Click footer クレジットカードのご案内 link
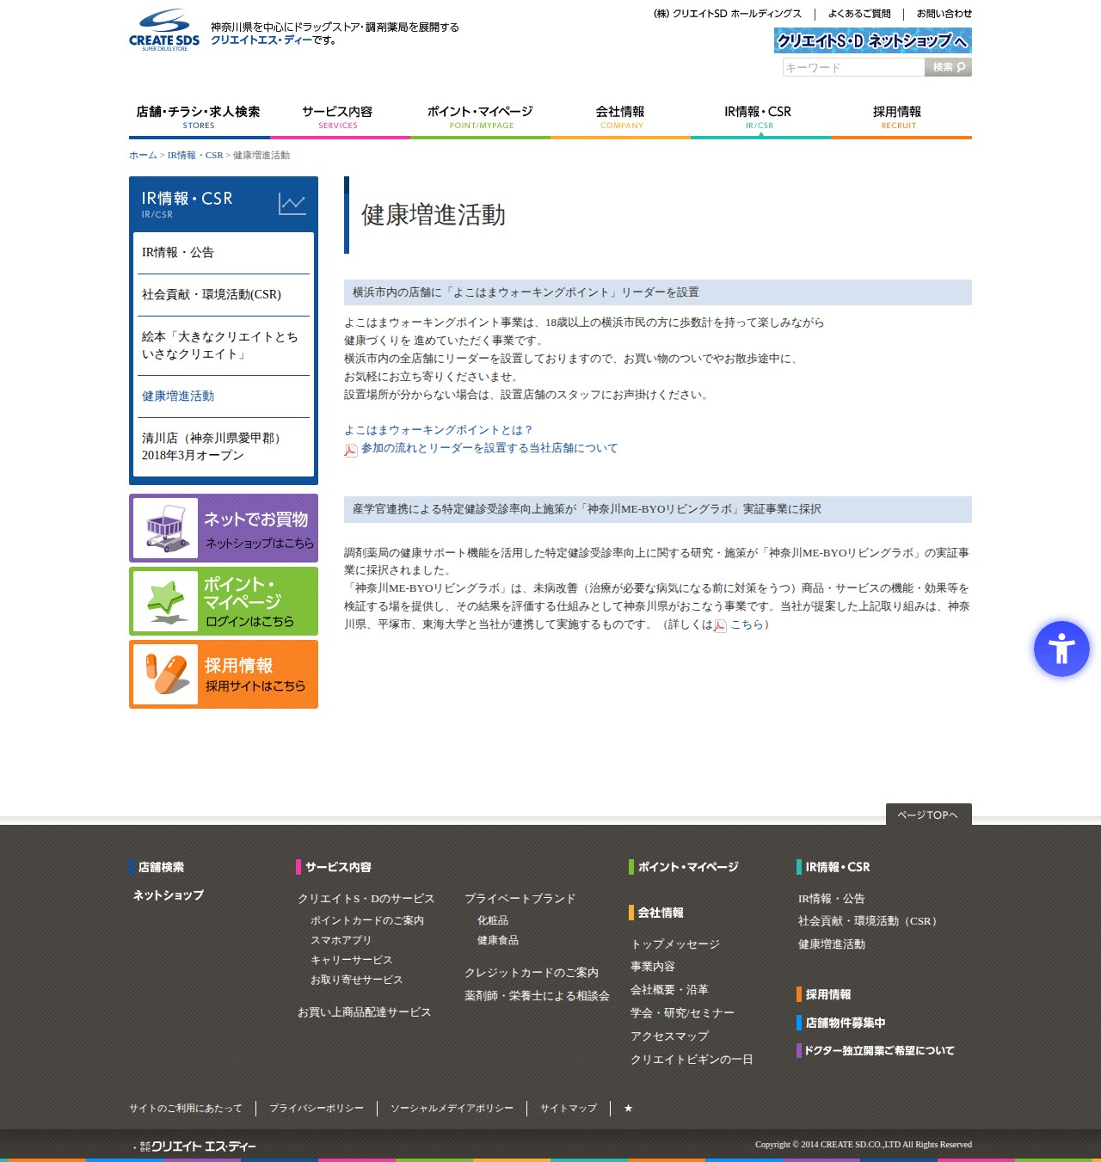The height and width of the screenshot is (1162, 1101). point(532,973)
